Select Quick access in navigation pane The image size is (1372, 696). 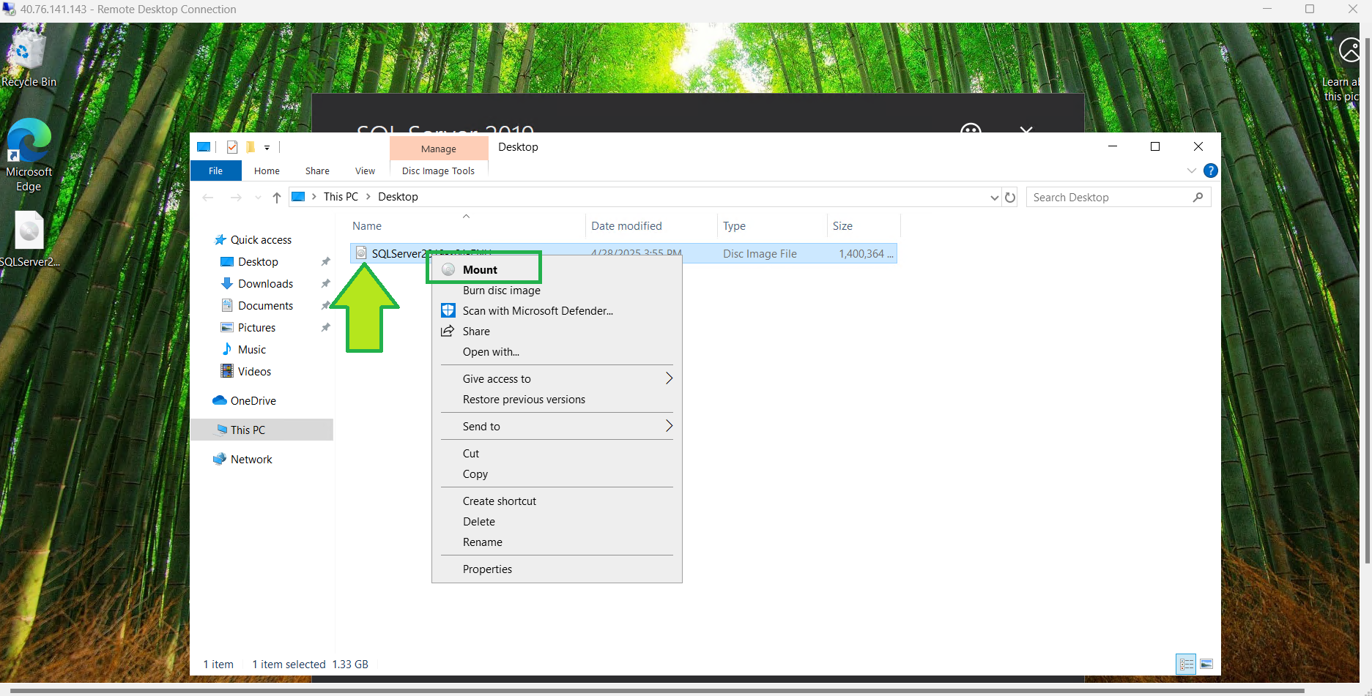[x=261, y=240]
